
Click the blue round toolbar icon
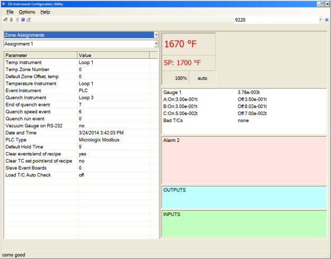click(x=23, y=20)
